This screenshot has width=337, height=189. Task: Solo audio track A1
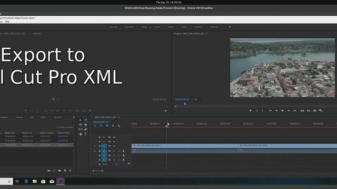119,151
